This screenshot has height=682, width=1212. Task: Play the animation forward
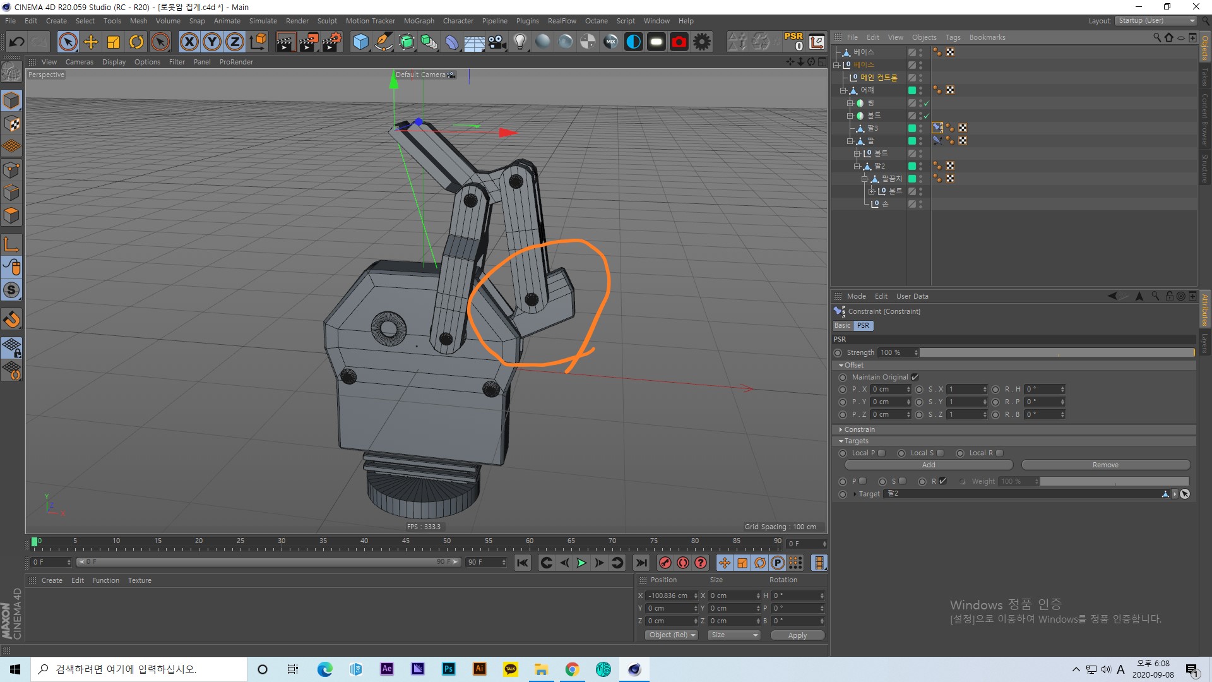(581, 563)
